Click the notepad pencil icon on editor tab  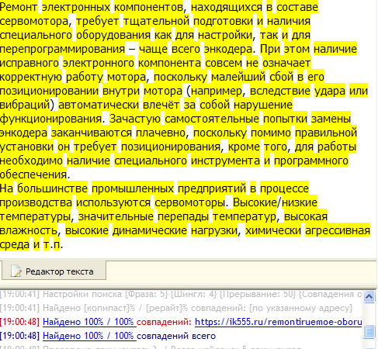click(16, 271)
